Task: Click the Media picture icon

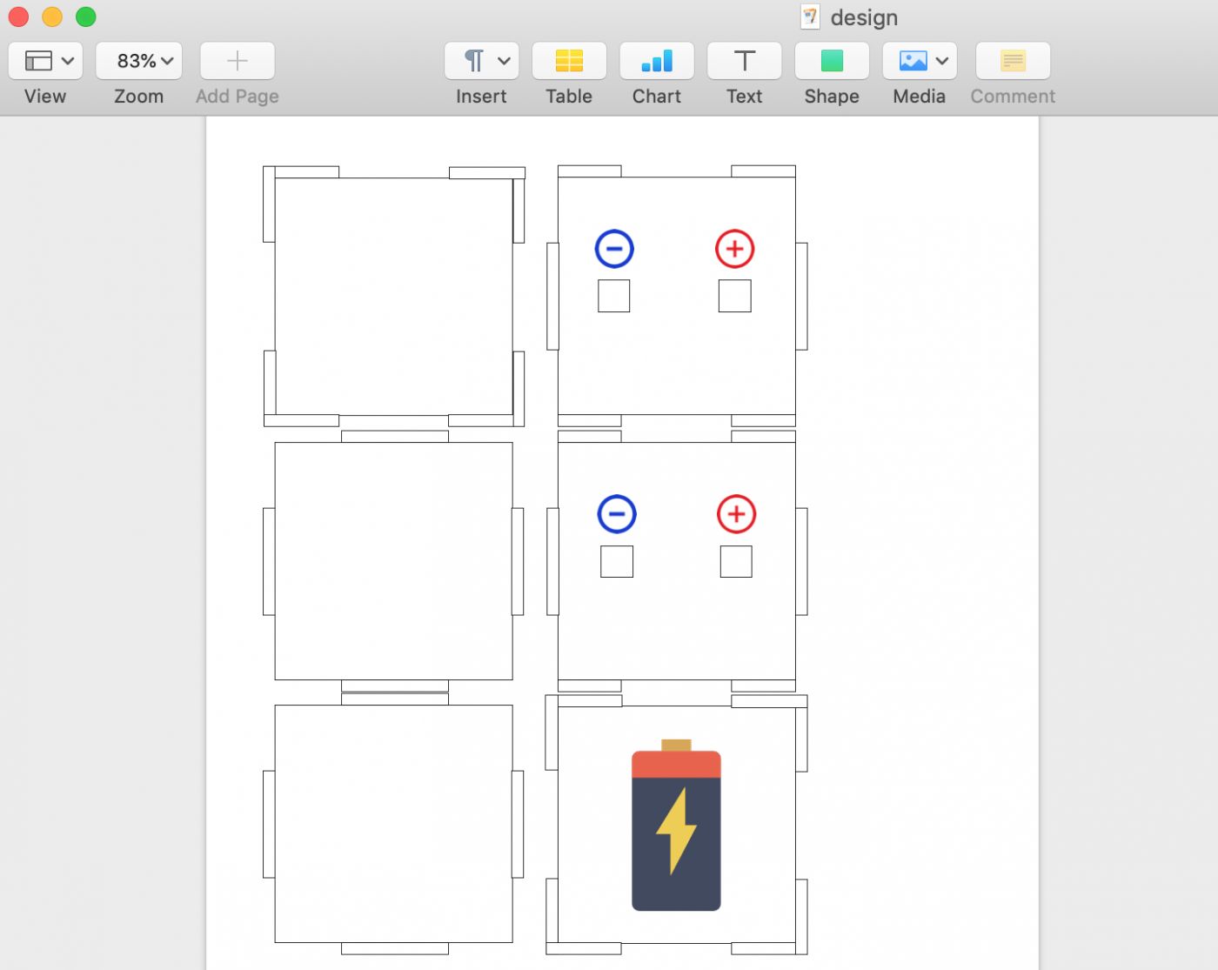Action: pyautogui.click(x=913, y=61)
